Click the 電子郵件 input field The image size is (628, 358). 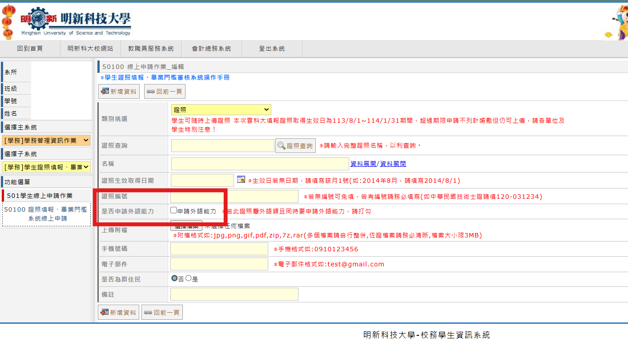[x=219, y=264]
